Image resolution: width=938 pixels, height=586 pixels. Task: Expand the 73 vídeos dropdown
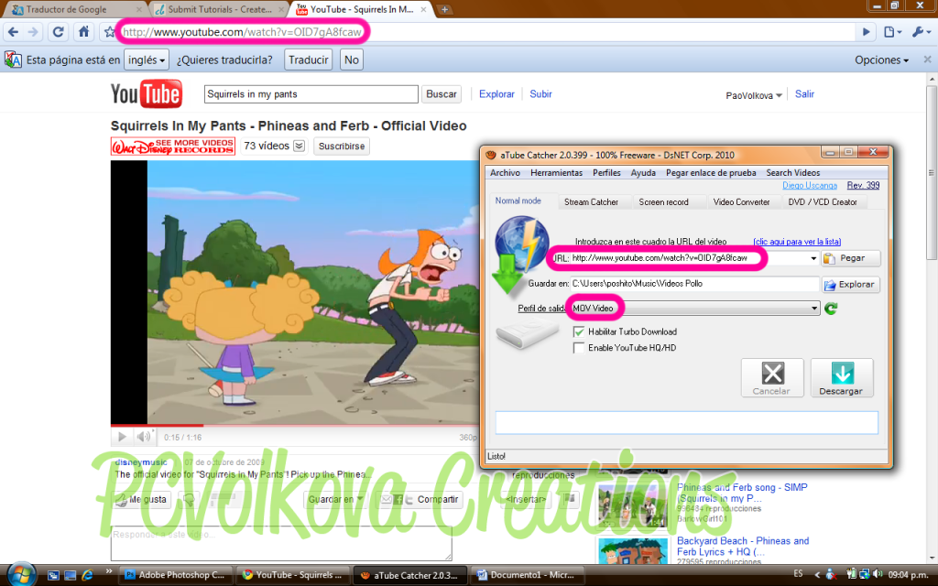point(300,146)
